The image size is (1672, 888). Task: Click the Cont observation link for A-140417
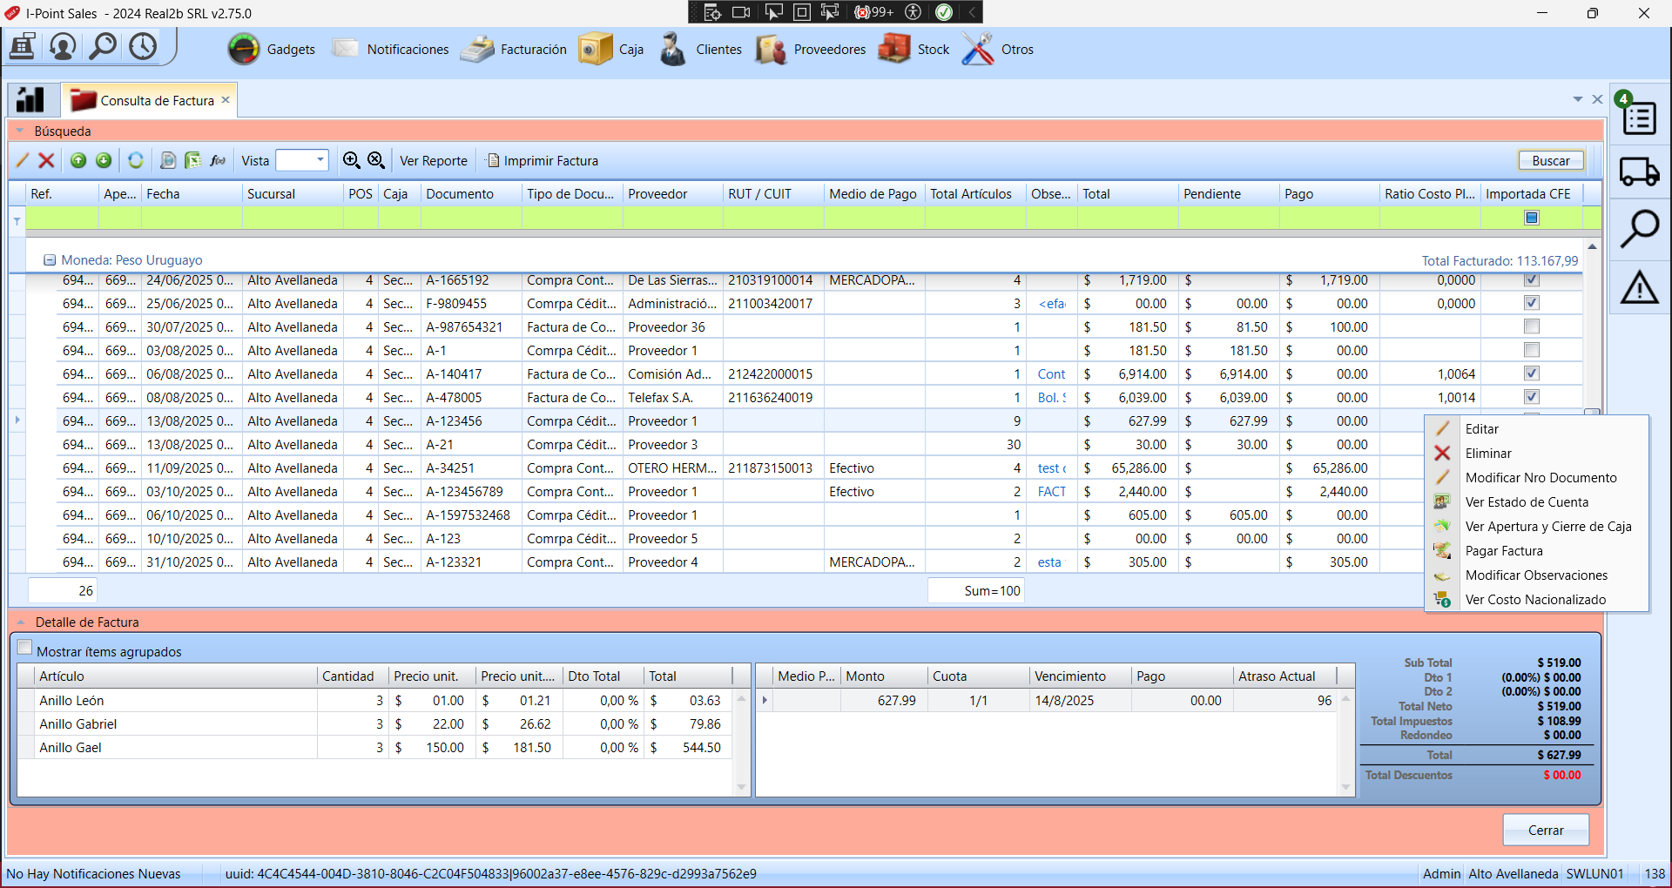coord(1051,374)
